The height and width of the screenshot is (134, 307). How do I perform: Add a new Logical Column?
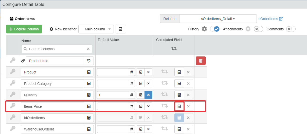click(x=24, y=29)
